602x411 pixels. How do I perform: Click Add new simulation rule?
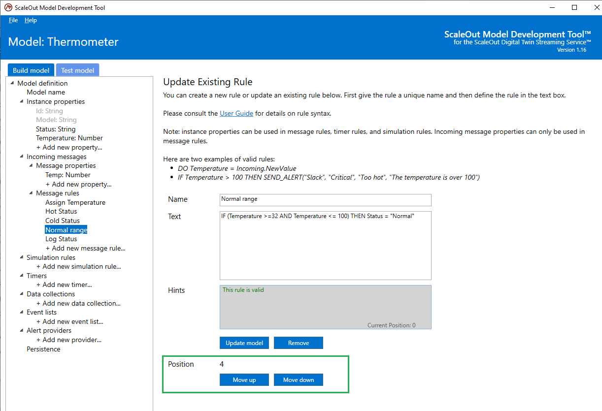click(79, 266)
